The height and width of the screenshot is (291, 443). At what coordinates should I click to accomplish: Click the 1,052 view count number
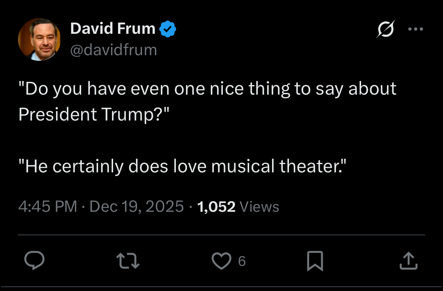tap(216, 207)
